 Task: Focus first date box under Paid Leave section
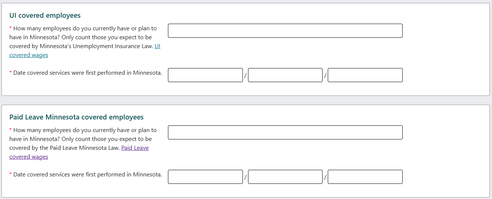click(x=205, y=177)
